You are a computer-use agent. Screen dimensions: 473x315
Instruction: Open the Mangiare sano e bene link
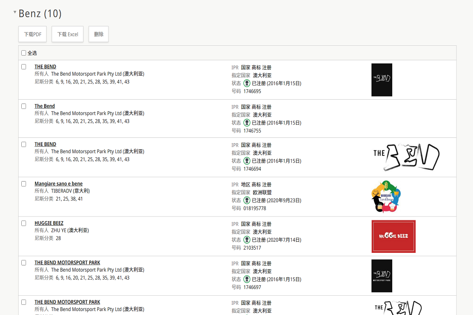[x=58, y=183]
